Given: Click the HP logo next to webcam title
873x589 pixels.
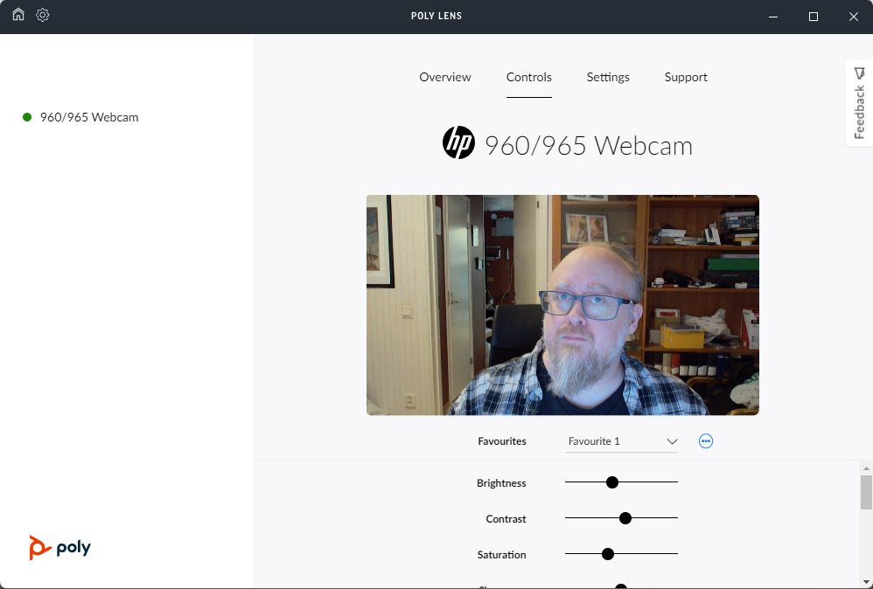Looking at the screenshot, I should [x=458, y=142].
